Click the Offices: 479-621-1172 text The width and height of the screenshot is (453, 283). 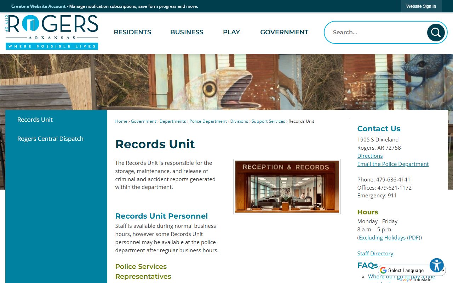click(384, 187)
